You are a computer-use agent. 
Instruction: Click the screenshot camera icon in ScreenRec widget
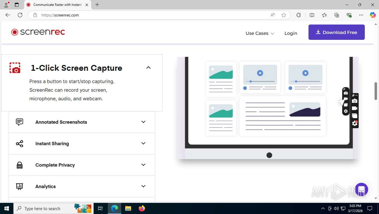click(354, 101)
